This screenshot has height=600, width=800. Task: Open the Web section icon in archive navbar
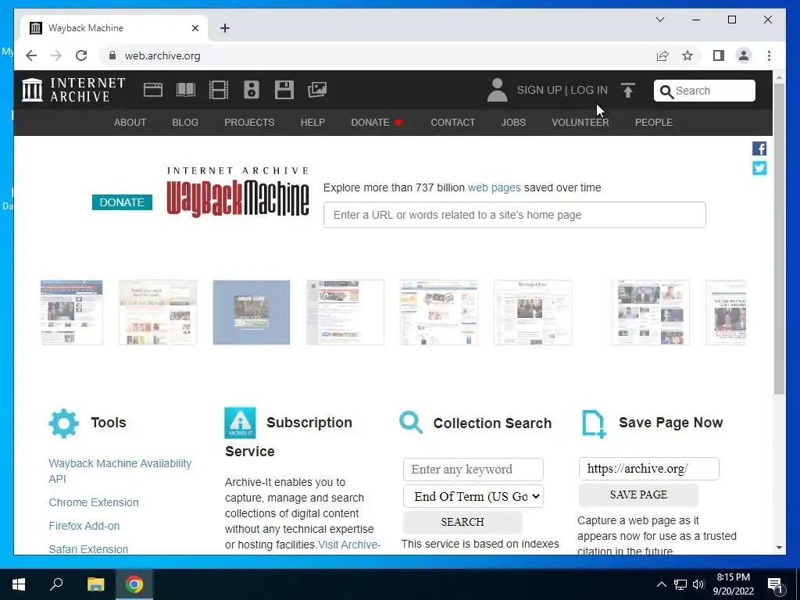click(152, 90)
